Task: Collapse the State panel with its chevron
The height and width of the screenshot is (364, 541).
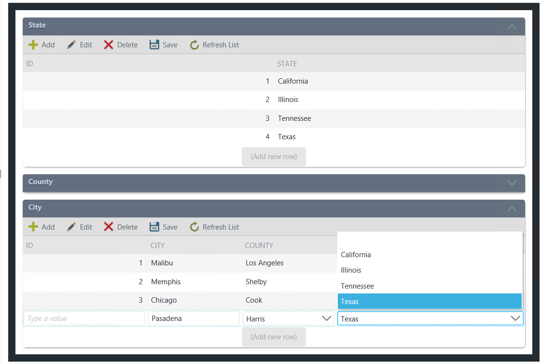Action: [x=512, y=27]
